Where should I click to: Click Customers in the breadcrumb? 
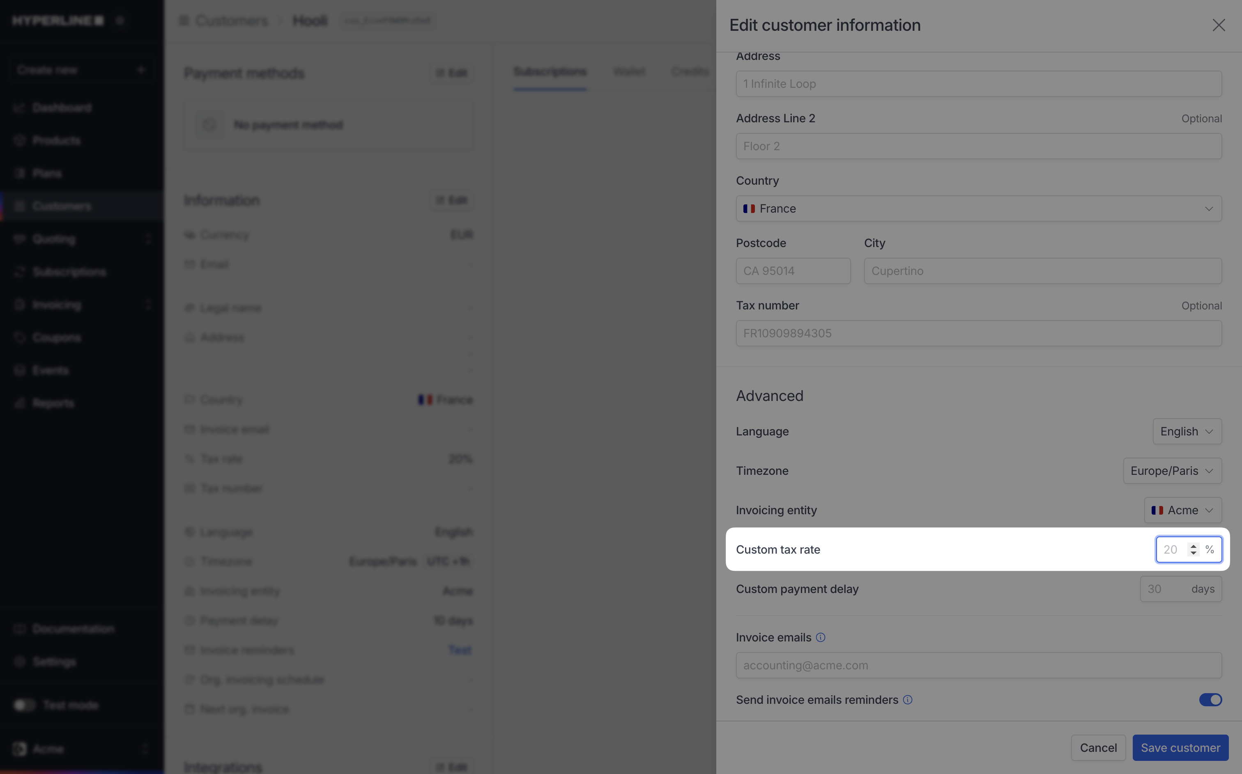232,21
